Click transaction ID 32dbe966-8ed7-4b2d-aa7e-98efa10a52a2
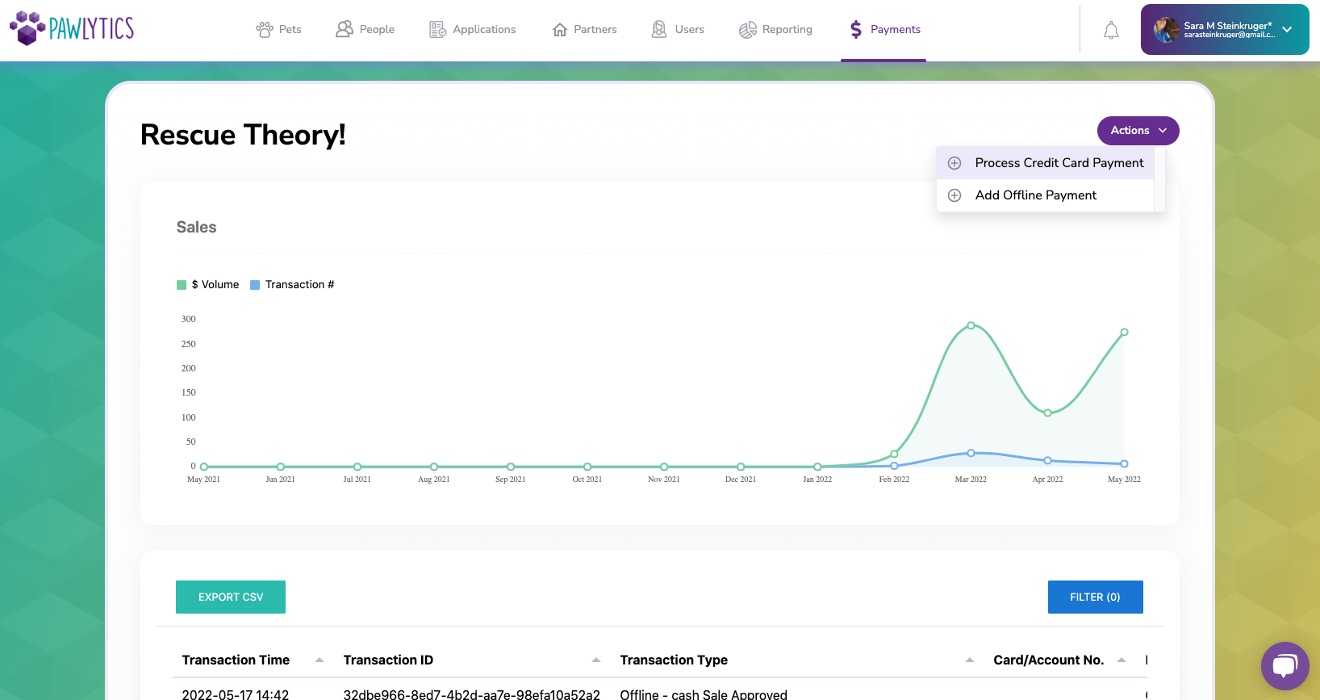The image size is (1320, 700). 472,694
